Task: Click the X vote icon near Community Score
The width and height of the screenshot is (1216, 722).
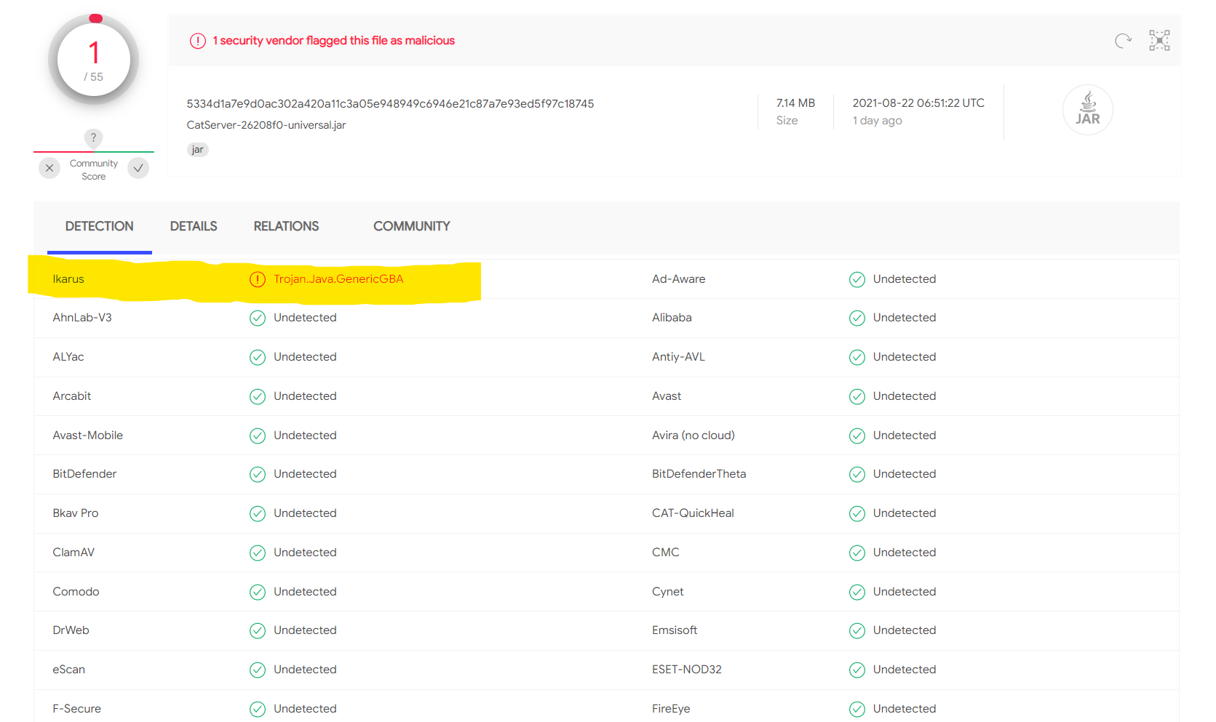Action: click(x=49, y=168)
